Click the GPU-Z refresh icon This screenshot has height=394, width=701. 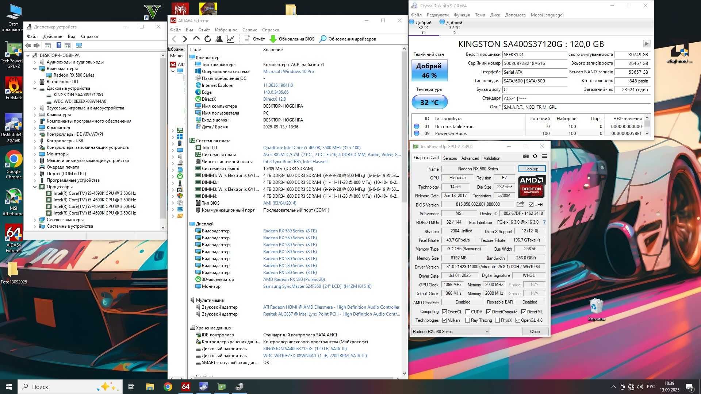pos(535,156)
